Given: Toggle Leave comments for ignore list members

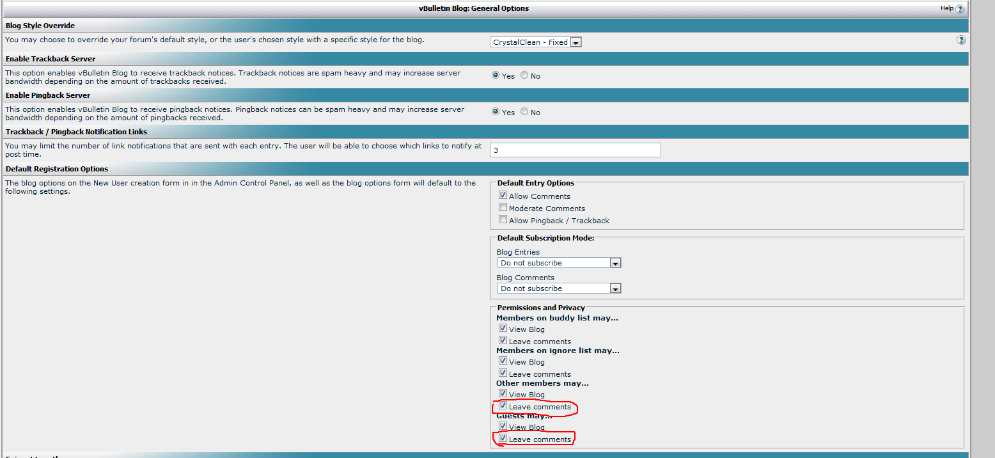Looking at the screenshot, I should pyautogui.click(x=503, y=373).
